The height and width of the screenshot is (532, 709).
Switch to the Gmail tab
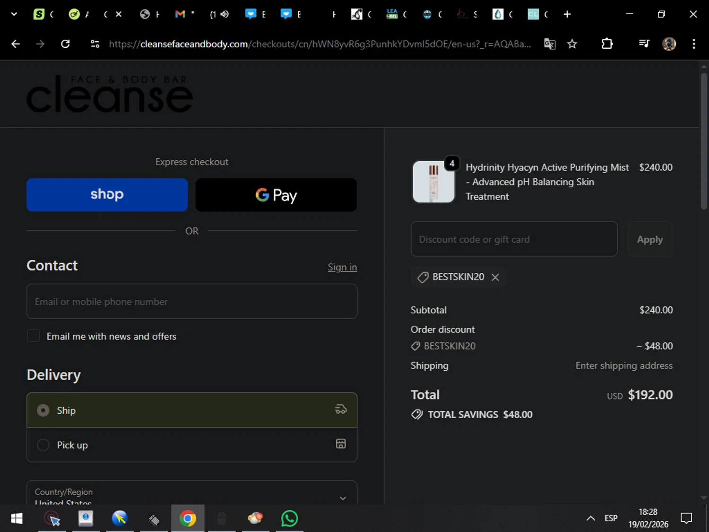180,14
